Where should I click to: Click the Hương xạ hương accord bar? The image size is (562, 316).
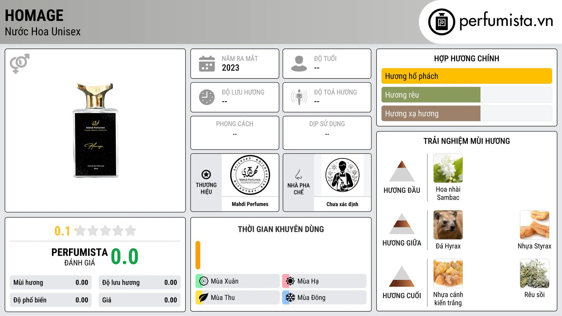[467, 113]
